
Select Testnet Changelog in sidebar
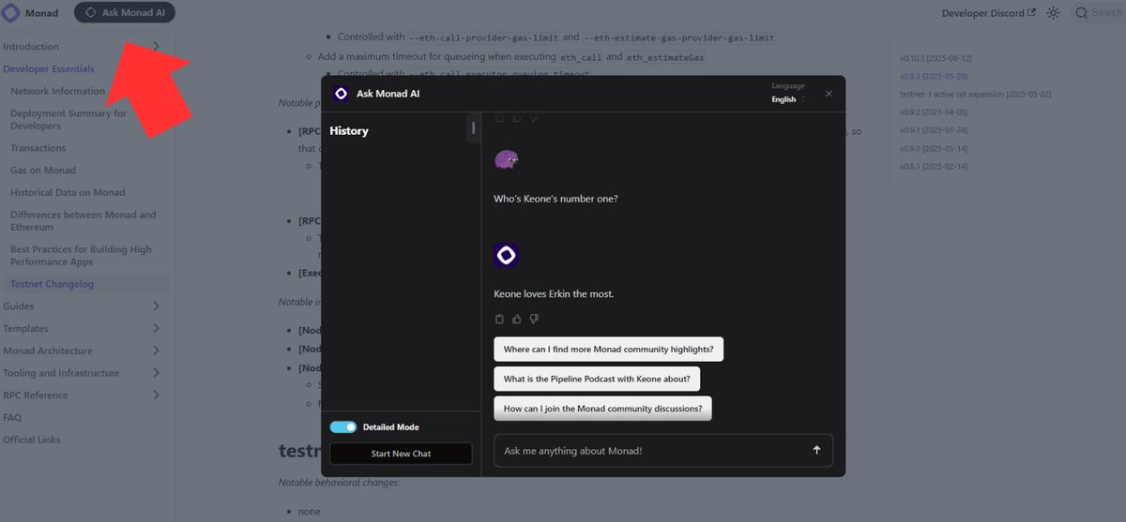click(53, 284)
